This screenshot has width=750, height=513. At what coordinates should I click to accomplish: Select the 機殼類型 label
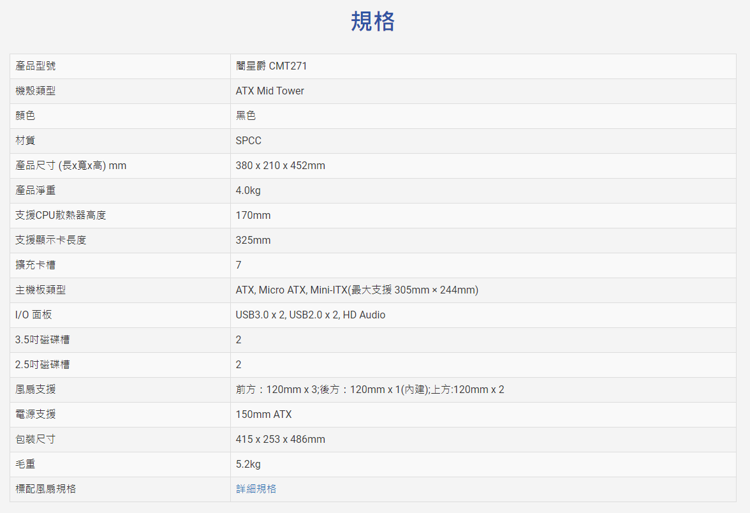(36, 91)
